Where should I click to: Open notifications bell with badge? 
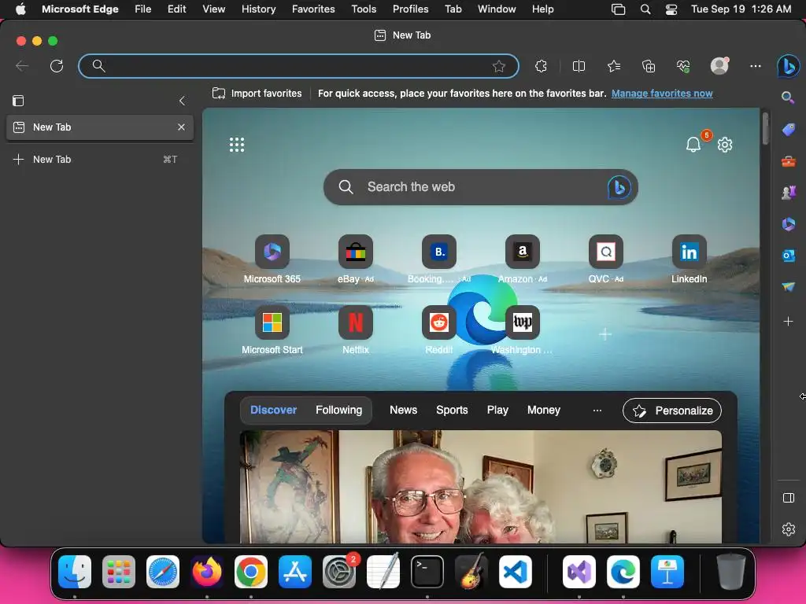click(694, 145)
